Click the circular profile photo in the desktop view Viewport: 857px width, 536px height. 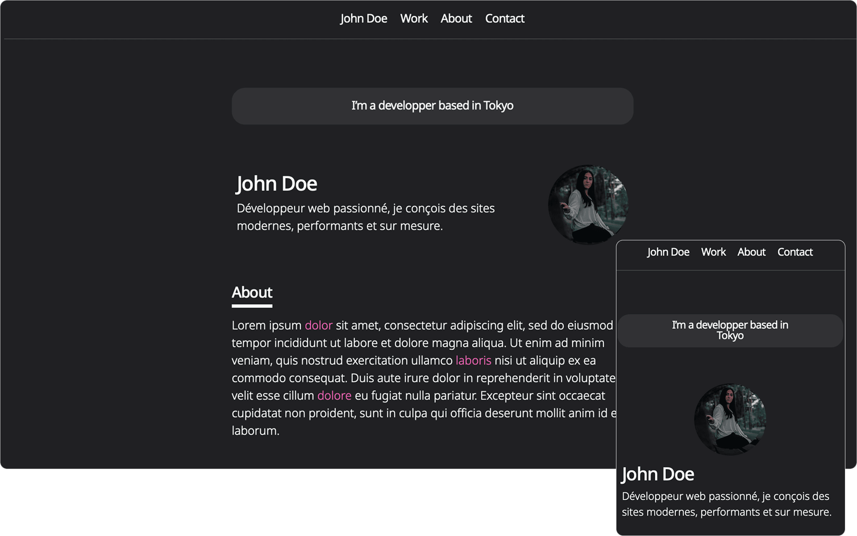[x=588, y=205]
